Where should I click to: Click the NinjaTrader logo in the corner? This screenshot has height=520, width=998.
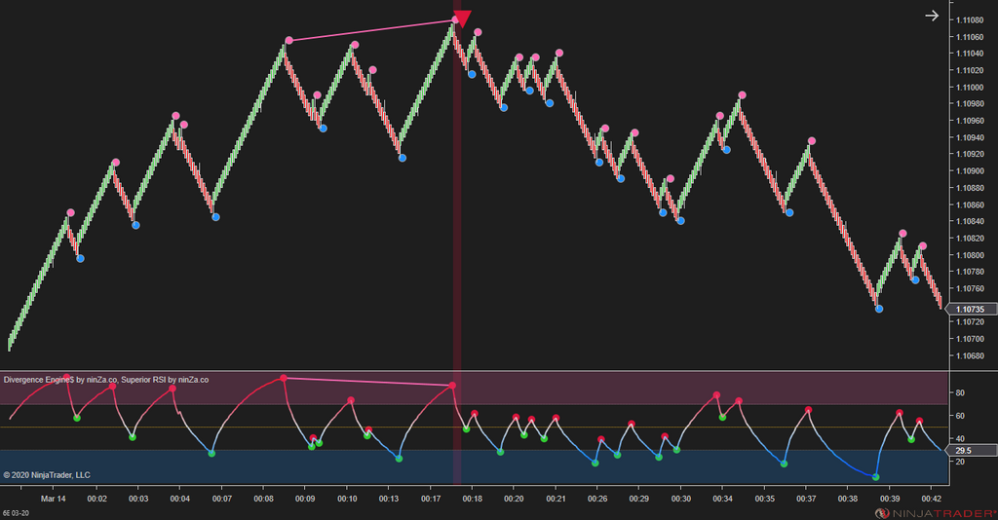936,513
